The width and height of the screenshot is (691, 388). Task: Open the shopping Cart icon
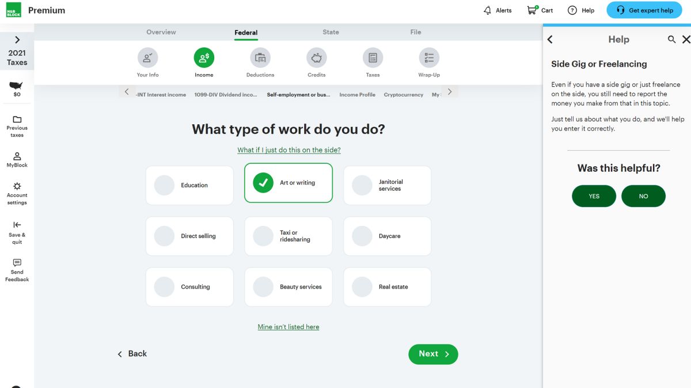pyautogui.click(x=532, y=10)
